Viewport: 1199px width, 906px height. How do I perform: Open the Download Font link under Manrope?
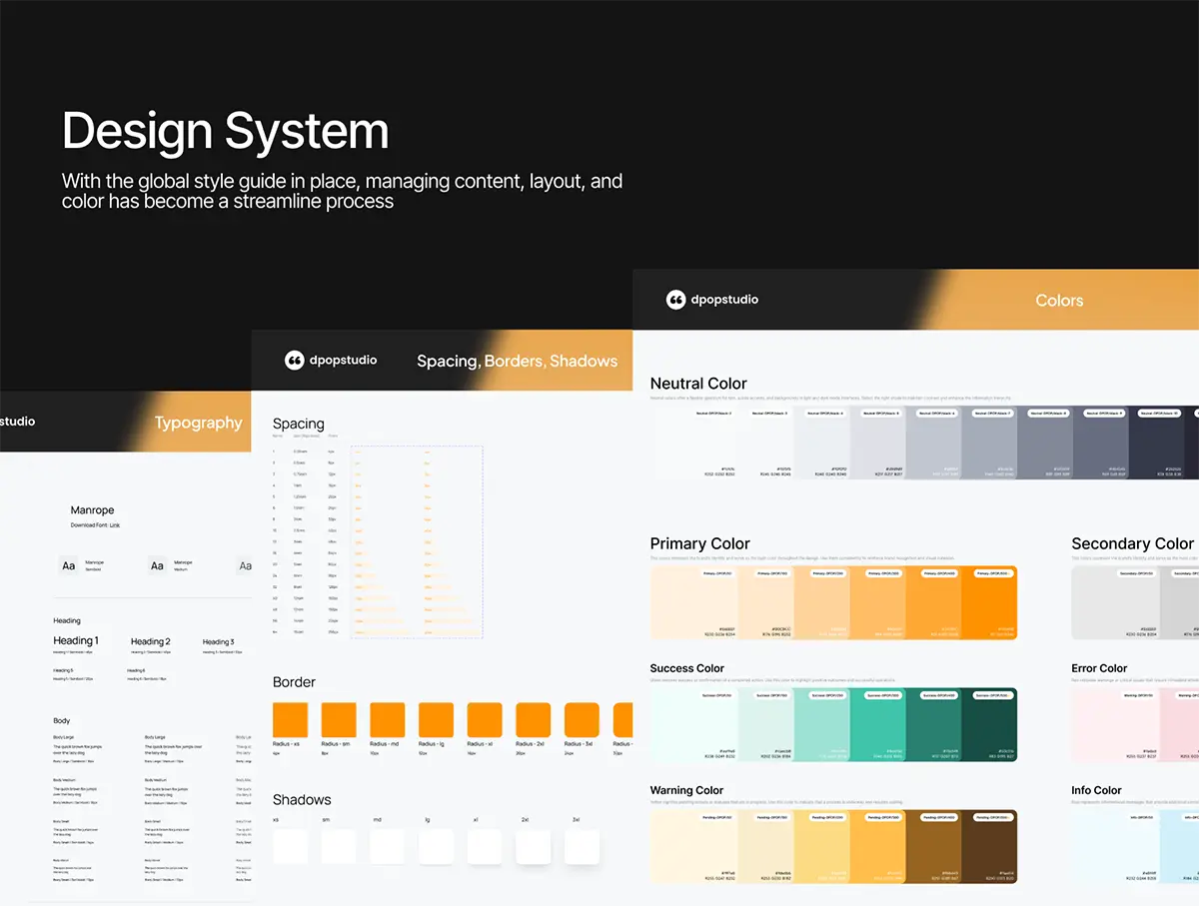95,525
